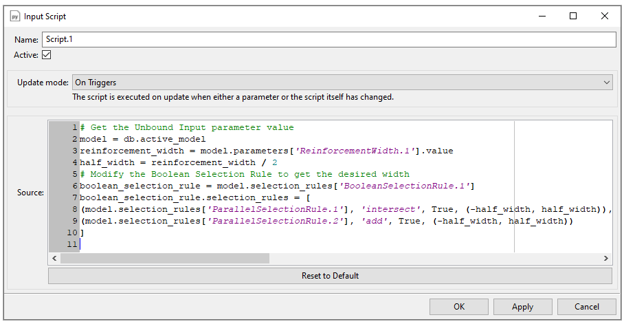Click the Cancel button
The image size is (624, 324).
pyautogui.click(x=586, y=307)
